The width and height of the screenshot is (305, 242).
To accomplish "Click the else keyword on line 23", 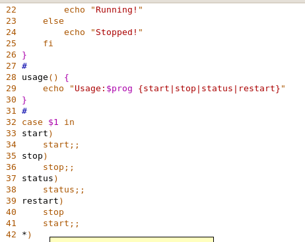I will click(x=53, y=21).
